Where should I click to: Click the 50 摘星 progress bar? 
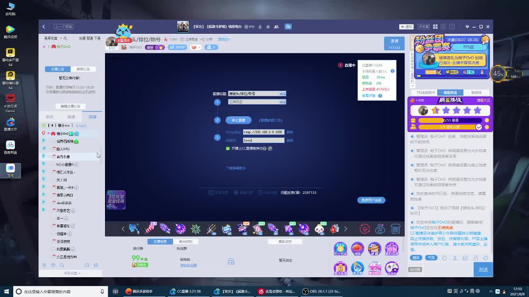tap(450, 120)
